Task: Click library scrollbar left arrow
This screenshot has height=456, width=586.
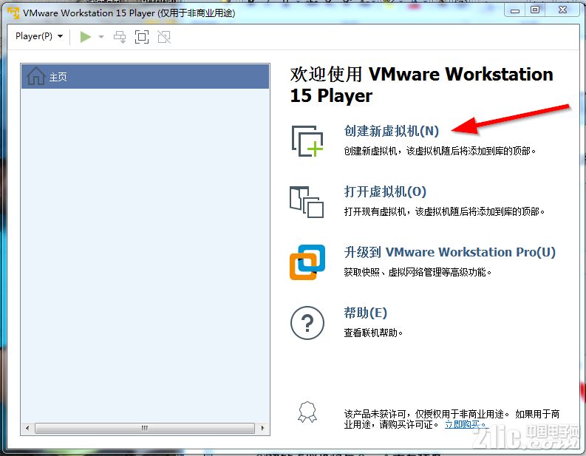Action: (x=27, y=428)
